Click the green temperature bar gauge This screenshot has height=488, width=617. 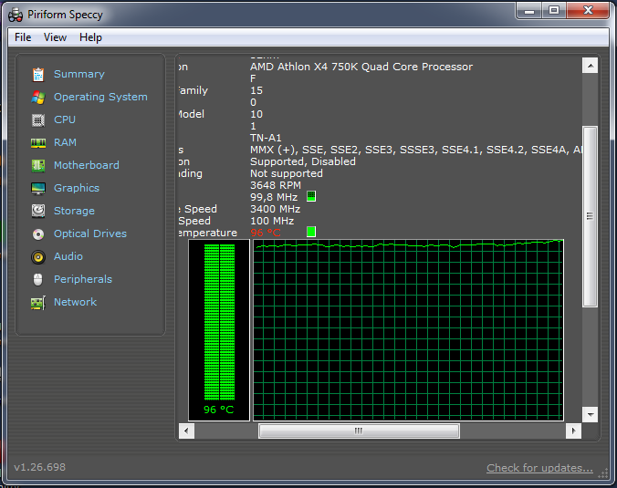pyautogui.click(x=218, y=322)
